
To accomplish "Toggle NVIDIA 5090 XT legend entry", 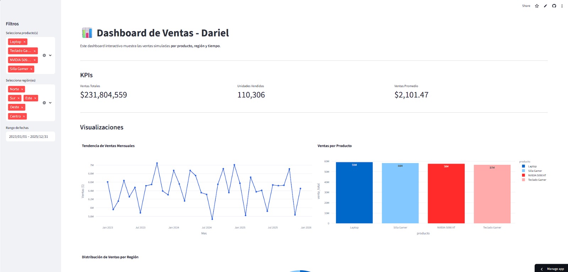I will (x=536, y=175).
